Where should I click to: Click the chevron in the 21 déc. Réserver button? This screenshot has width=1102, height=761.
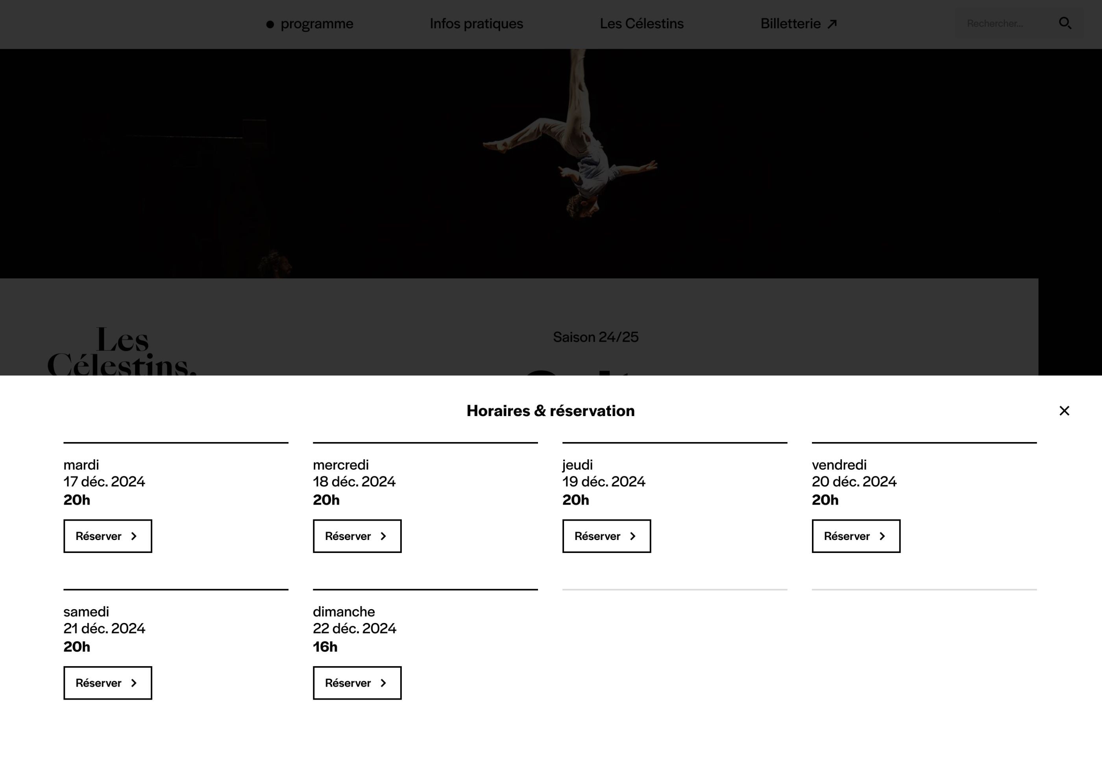(134, 683)
